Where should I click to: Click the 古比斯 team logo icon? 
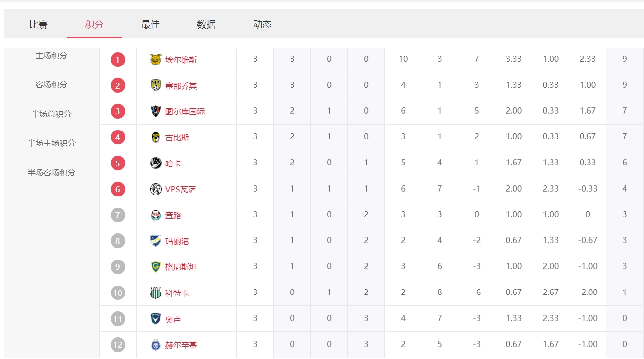tap(156, 137)
